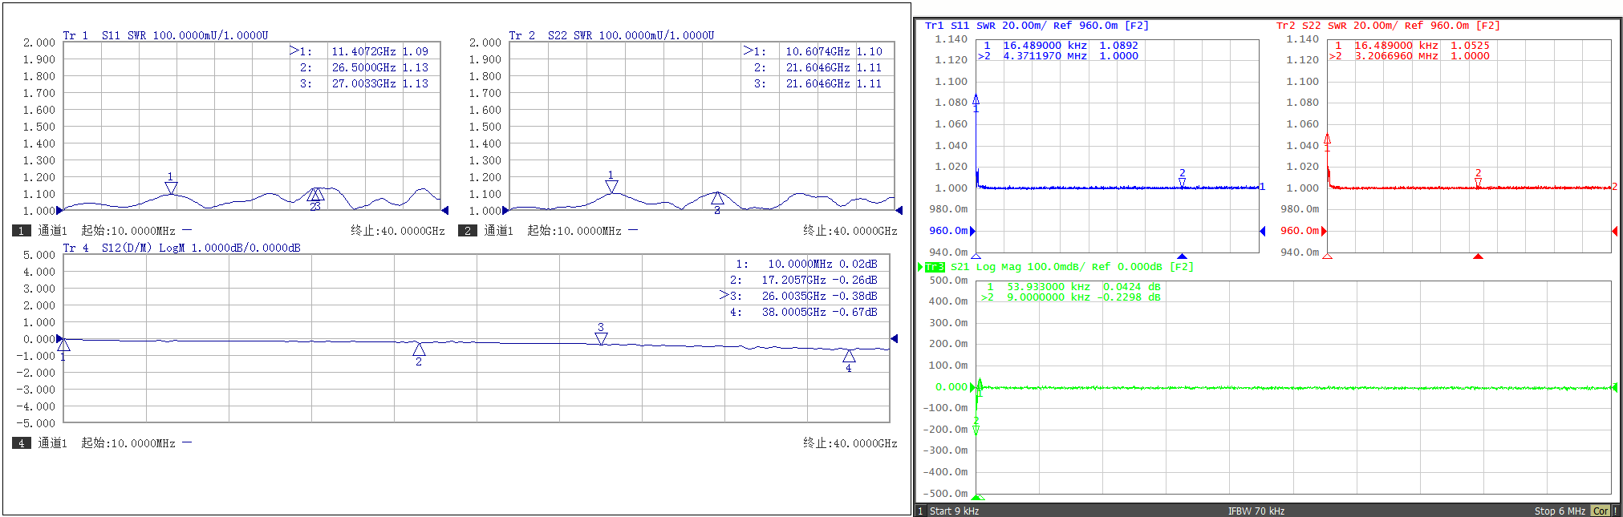Click Tr 4 S12(D/M) LogM trace title
This screenshot has height=517, width=1623.
[181, 248]
